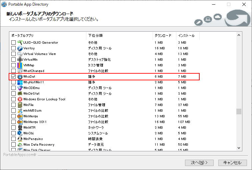The width and height of the screenshot is (252, 170).
Task: Click the WhatChanged app icon
Action: pyautogui.click(x=20, y=71)
